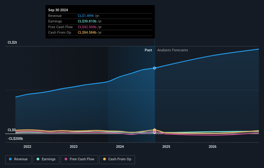264x168 pixels.
Task: Click the CL$42.500b free cash flow value
Action: (87, 27)
